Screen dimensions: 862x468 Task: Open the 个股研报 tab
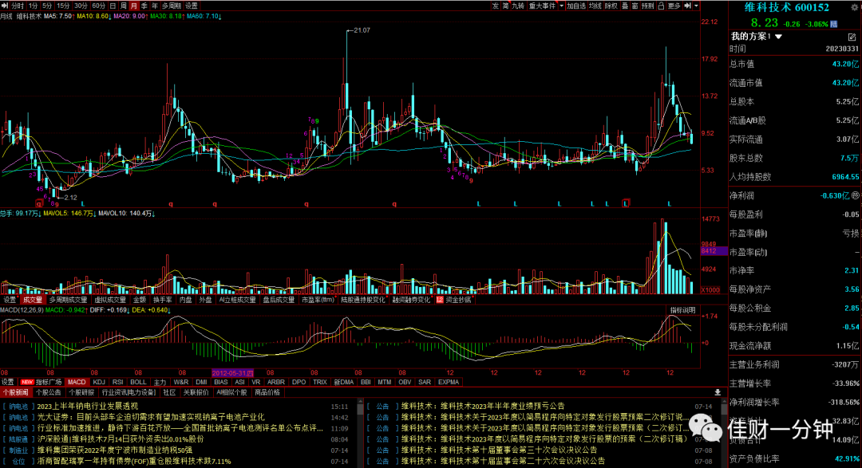point(81,392)
